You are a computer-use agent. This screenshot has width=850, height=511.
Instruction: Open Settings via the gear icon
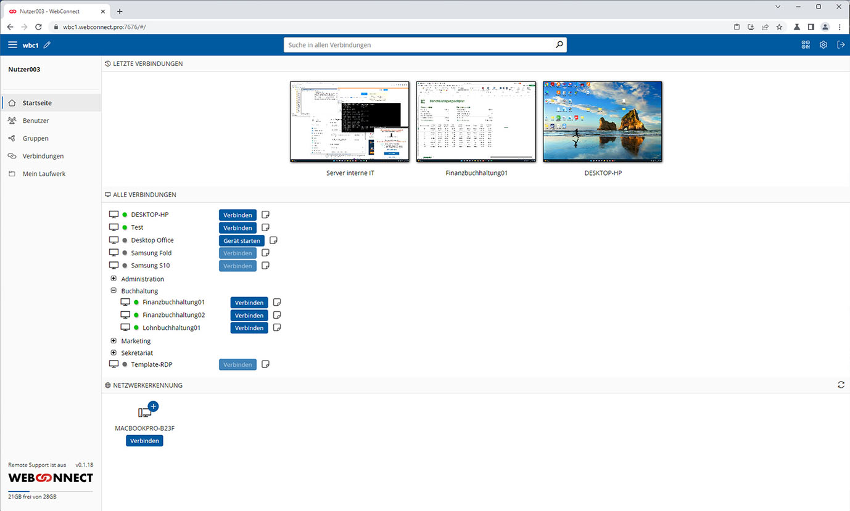pos(823,44)
